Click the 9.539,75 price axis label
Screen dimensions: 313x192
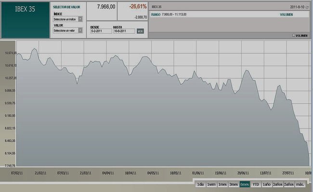coord(10,103)
